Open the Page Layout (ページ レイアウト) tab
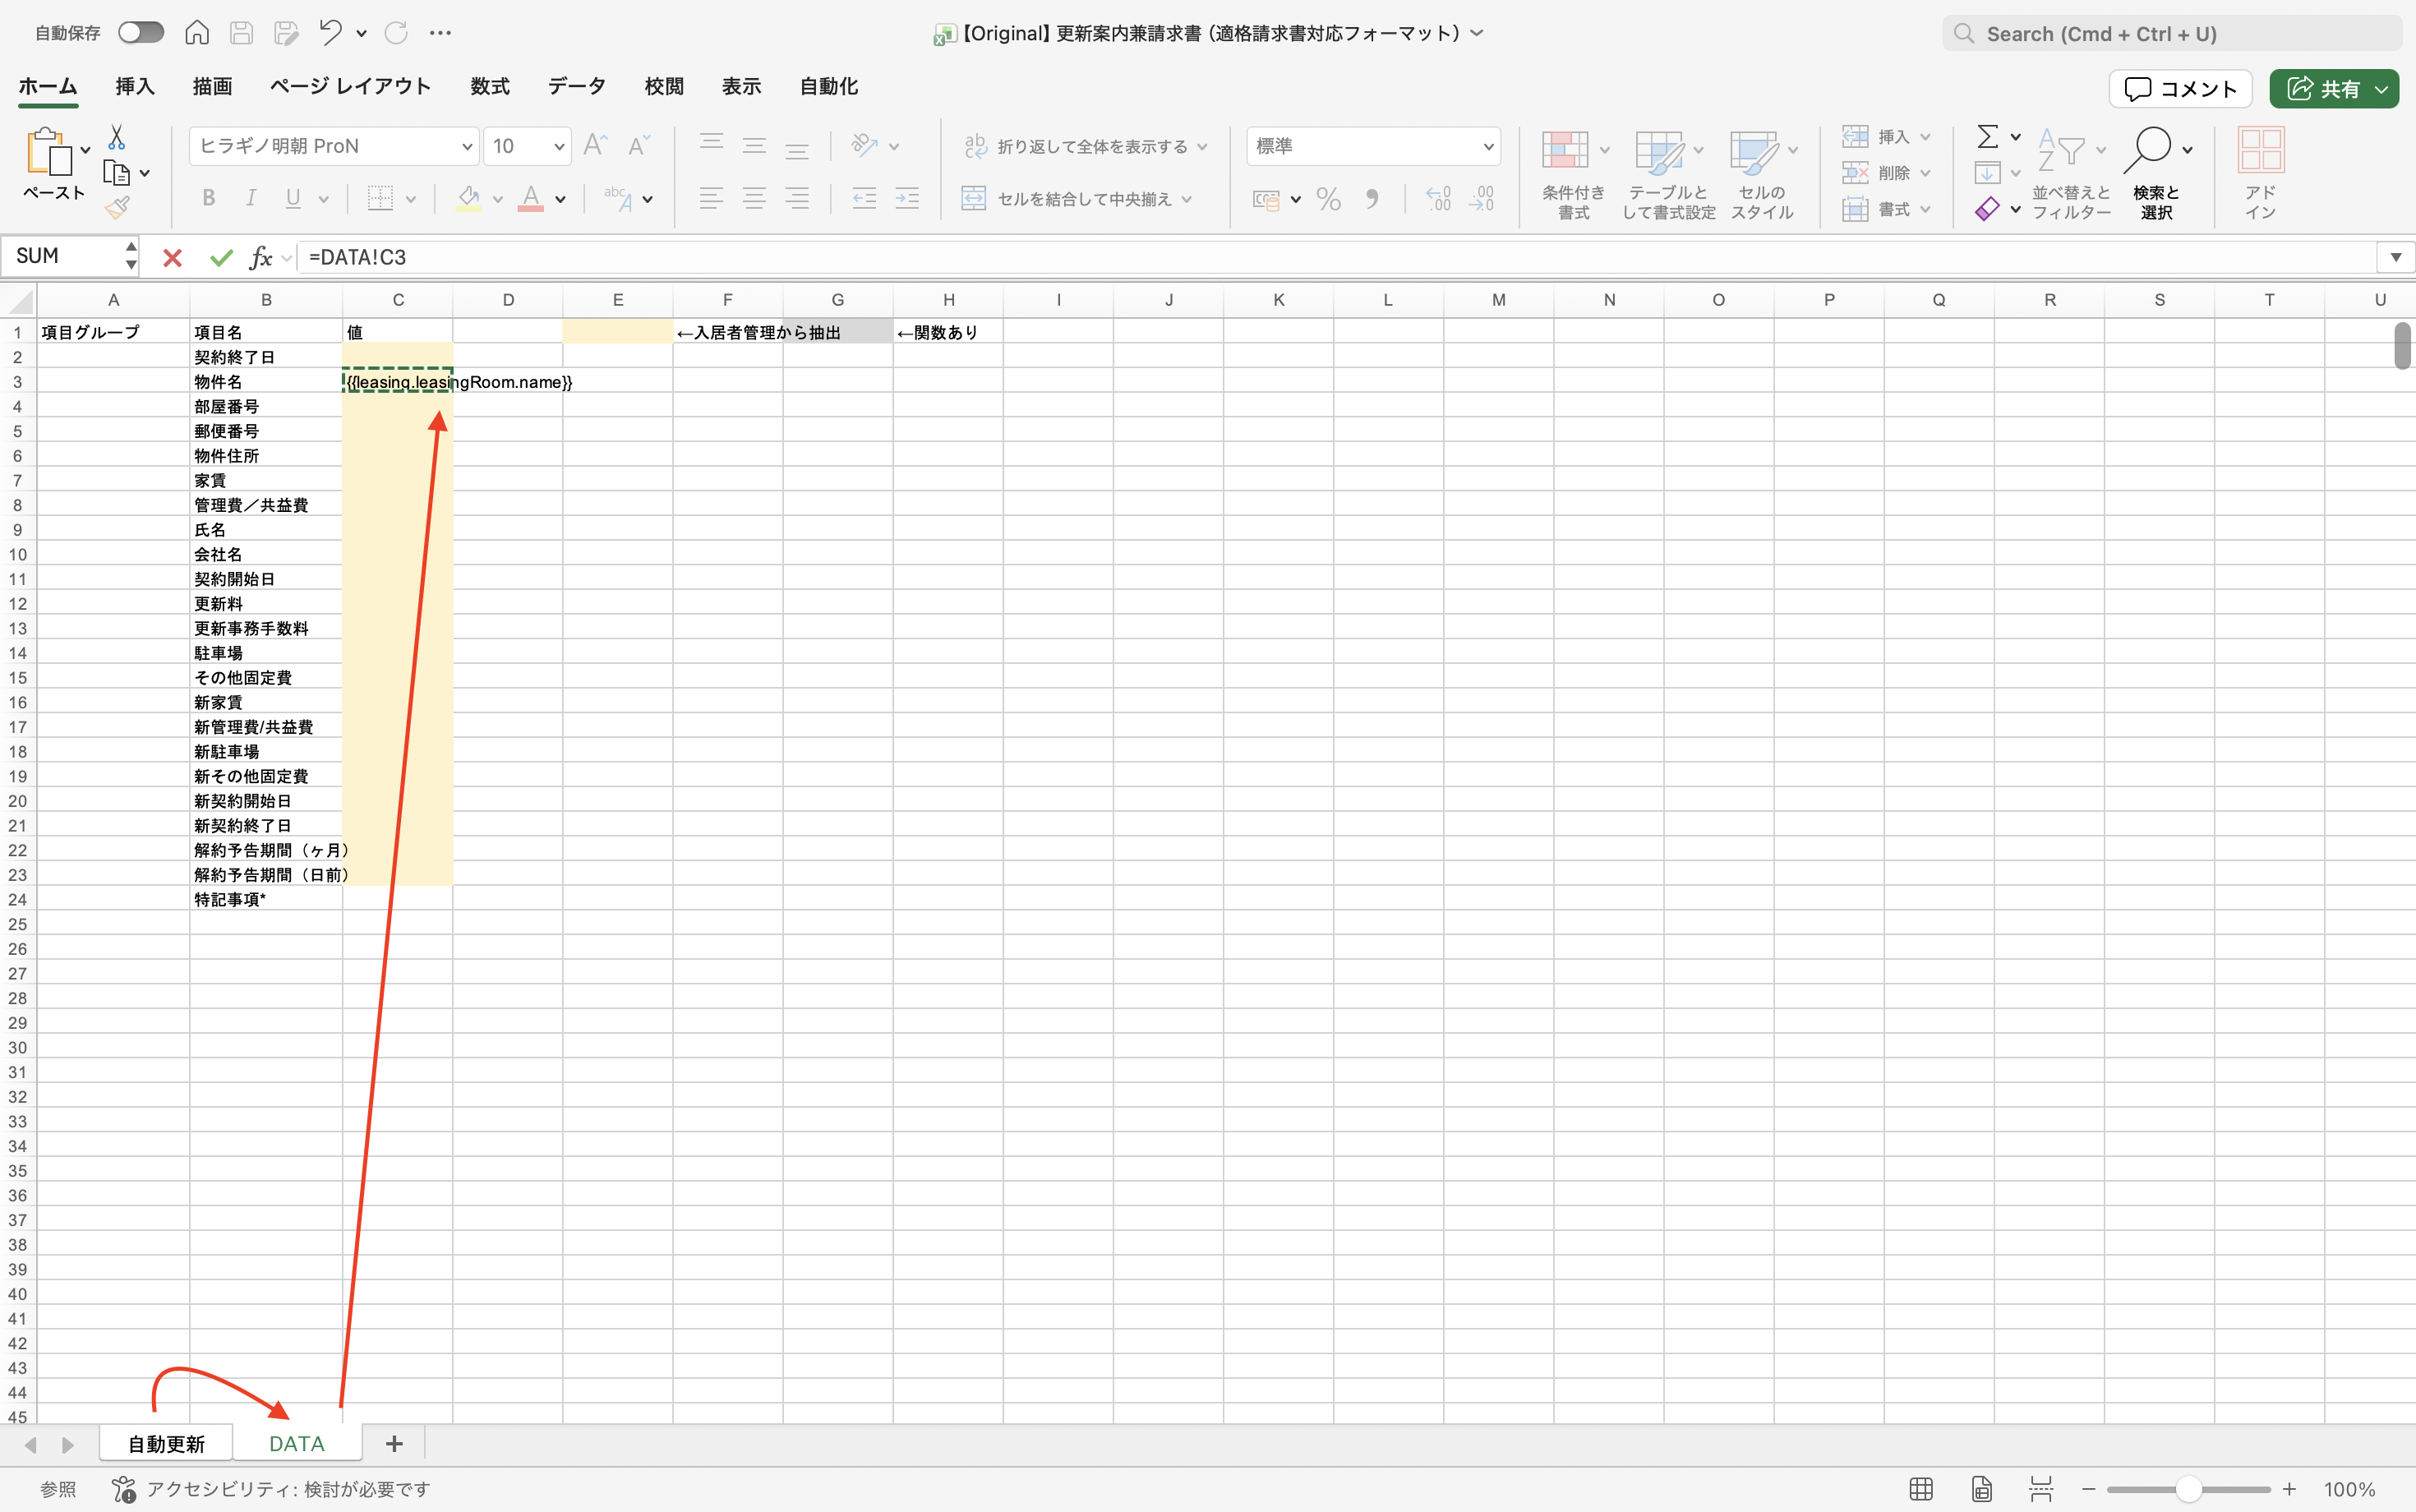The image size is (2416, 1512). tap(351, 87)
